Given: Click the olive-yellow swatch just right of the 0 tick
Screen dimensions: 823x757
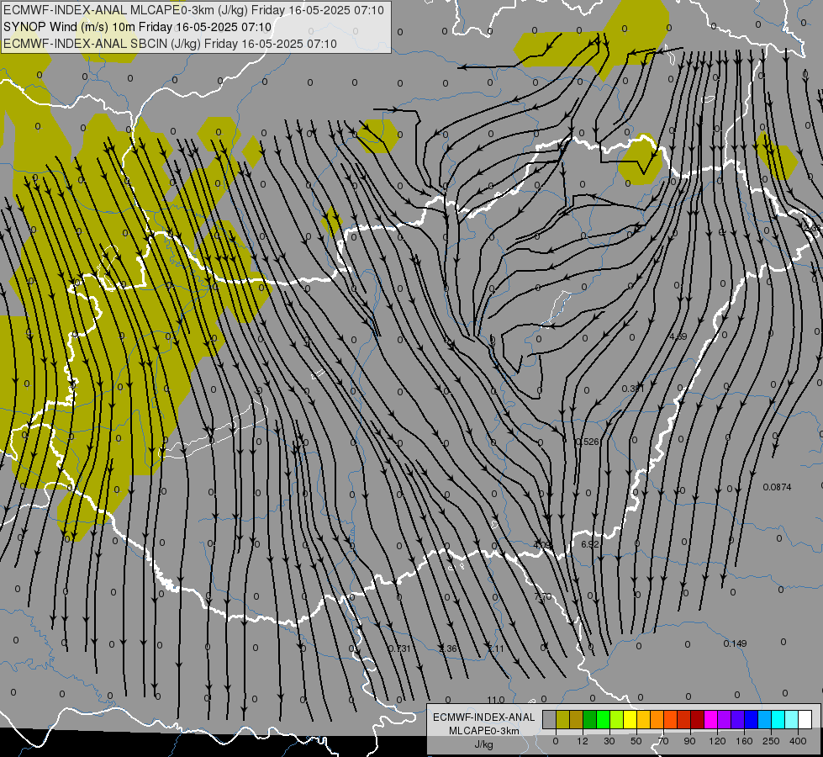Looking at the screenshot, I should [x=563, y=719].
